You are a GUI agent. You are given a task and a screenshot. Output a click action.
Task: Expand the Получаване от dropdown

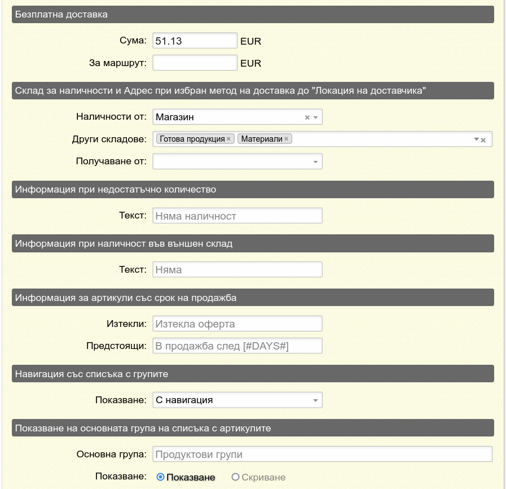point(316,162)
